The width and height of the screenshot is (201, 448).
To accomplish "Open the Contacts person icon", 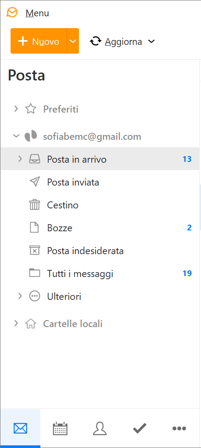I will point(100,428).
